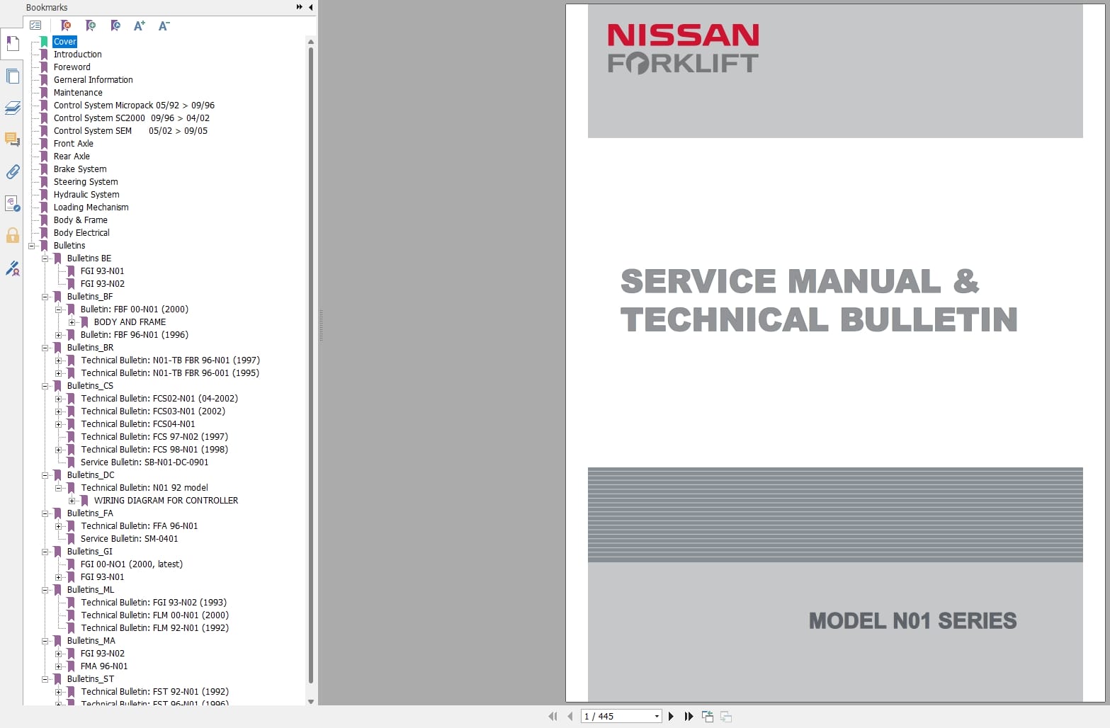This screenshot has width=1110, height=728.
Task: Open the Loading Mechanism bookmark
Action: (91, 207)
